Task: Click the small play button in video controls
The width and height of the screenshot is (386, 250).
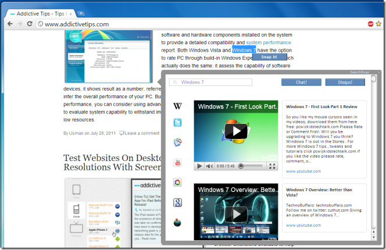Action: 199,166
